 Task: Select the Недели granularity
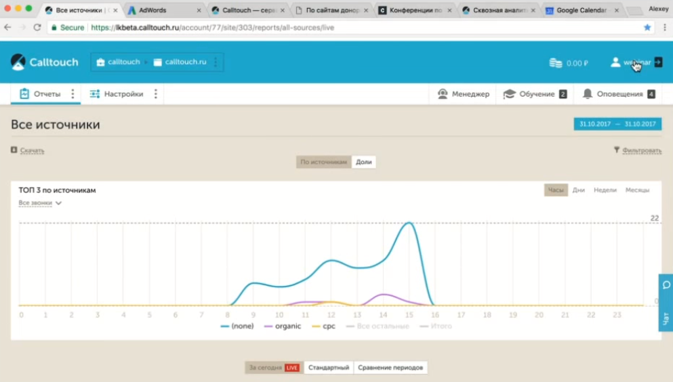(605, 190)
